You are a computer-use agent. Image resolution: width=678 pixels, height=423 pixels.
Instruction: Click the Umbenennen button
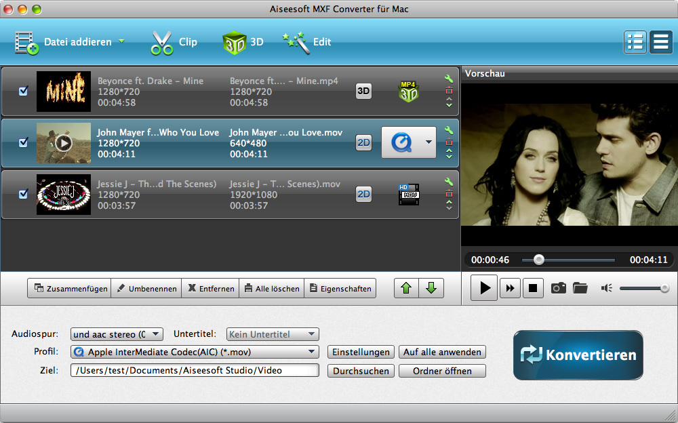(146, 289)
